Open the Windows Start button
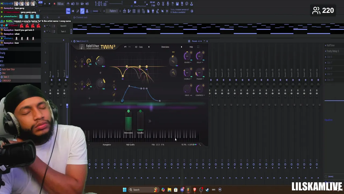Screen dimensions: 344x194 pyautogui.click(x=124, y=190)
